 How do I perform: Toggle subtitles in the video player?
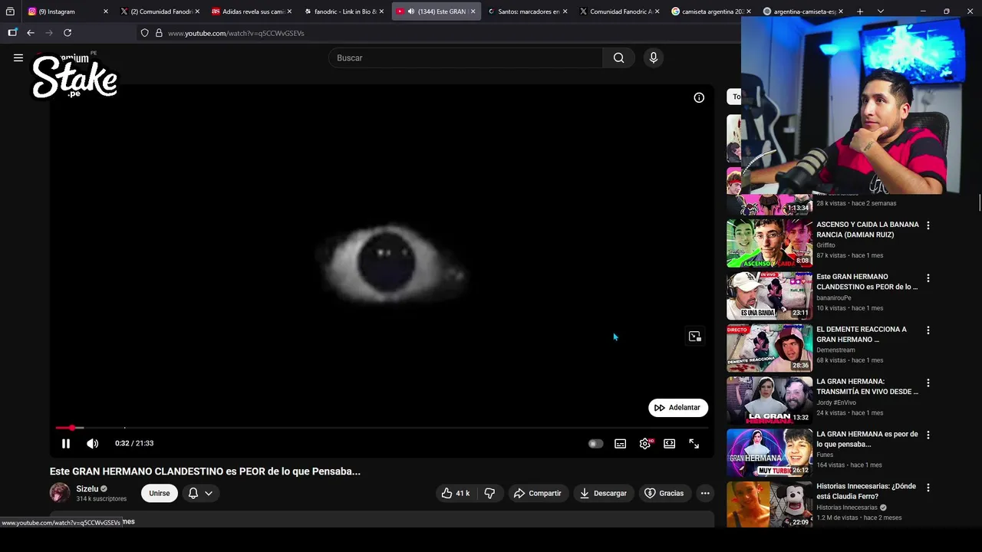[620, 443]
